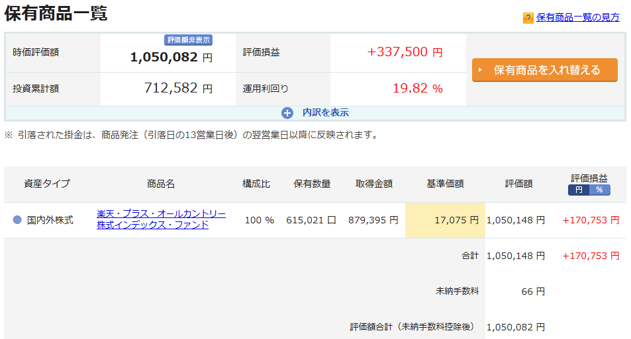Click the 時価評価額 amount 1,050,082 円
This screenshot has height=339, width=631.
171,57
